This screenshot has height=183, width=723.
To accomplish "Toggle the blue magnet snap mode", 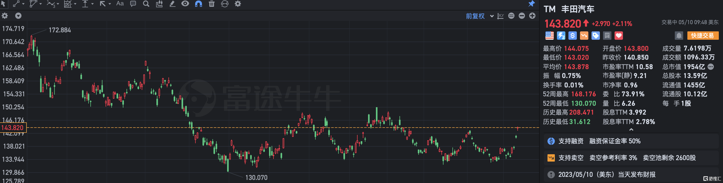I will [x=199, y=4].
